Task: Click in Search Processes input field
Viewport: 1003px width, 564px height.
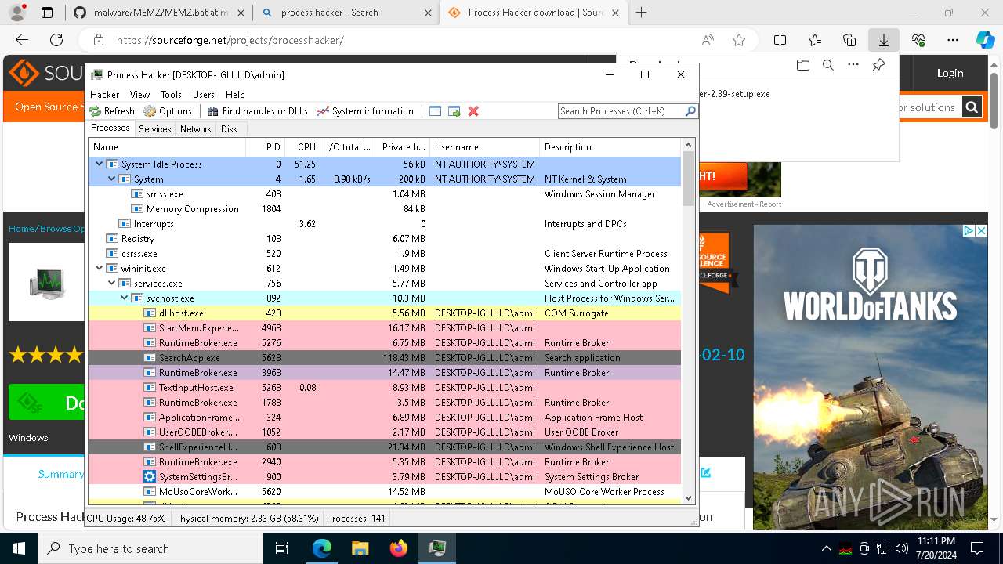Action: click(621, 111)
